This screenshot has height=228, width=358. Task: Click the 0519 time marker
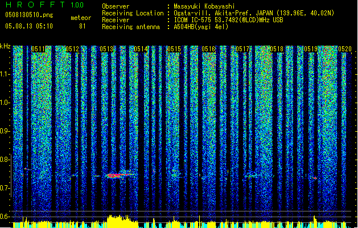(x=311, y=49)
